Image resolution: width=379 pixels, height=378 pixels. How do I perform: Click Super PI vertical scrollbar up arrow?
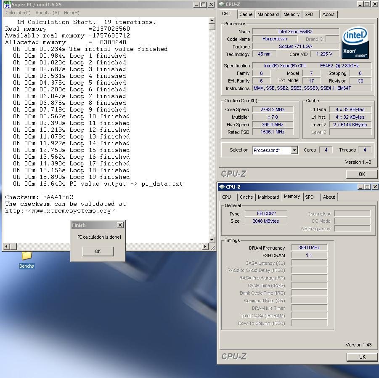[212, 20]
